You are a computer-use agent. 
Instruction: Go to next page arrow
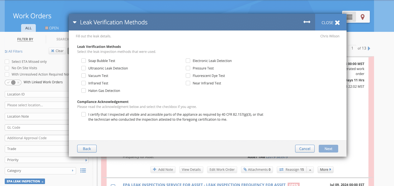tap(369, 48)
